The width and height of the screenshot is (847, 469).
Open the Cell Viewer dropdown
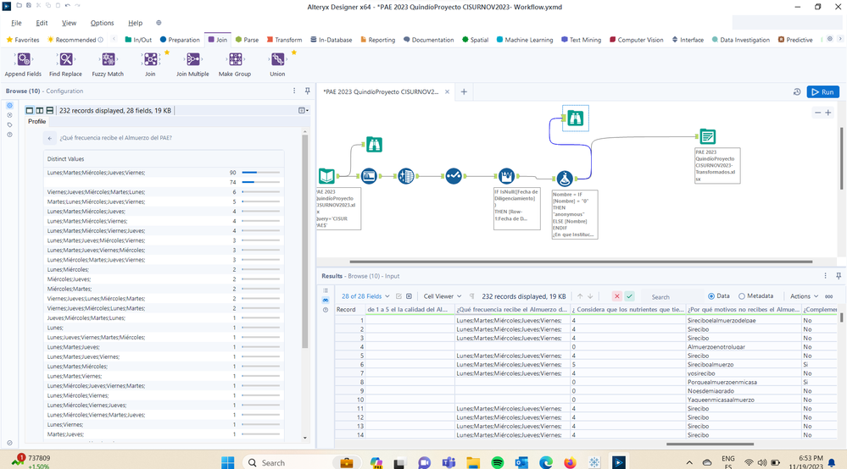pyautogui.click(x=444, y=296)
